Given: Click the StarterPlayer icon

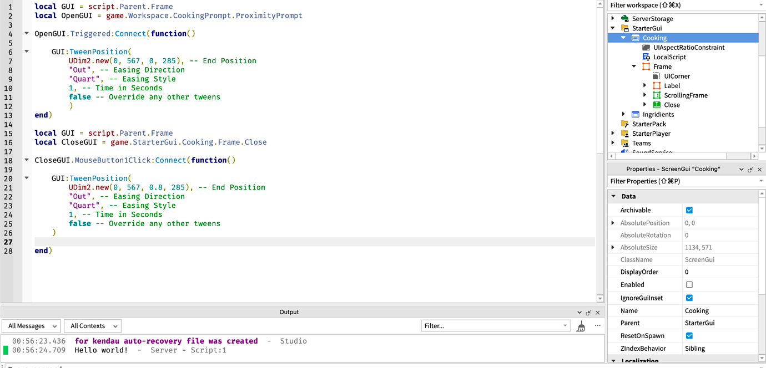Looking at the screenshot, I should pos(624,134).
